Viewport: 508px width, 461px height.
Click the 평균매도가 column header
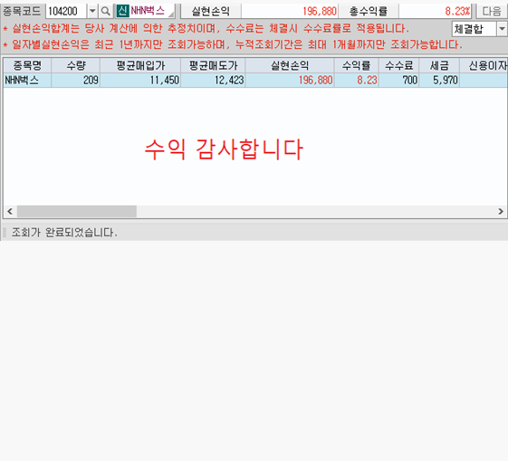(x=213, y=66)
